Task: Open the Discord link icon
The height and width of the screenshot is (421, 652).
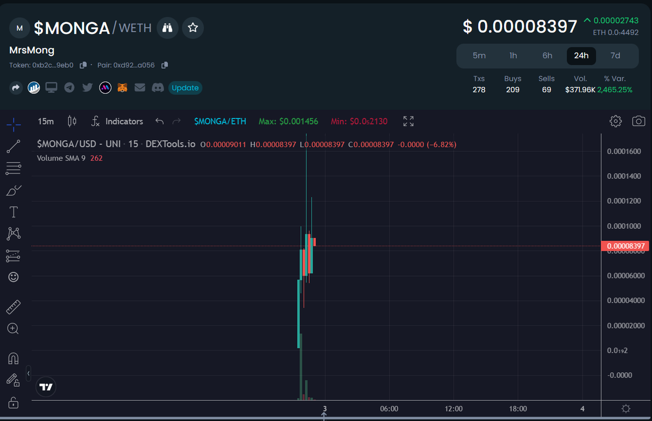Action: click(158, 87)
